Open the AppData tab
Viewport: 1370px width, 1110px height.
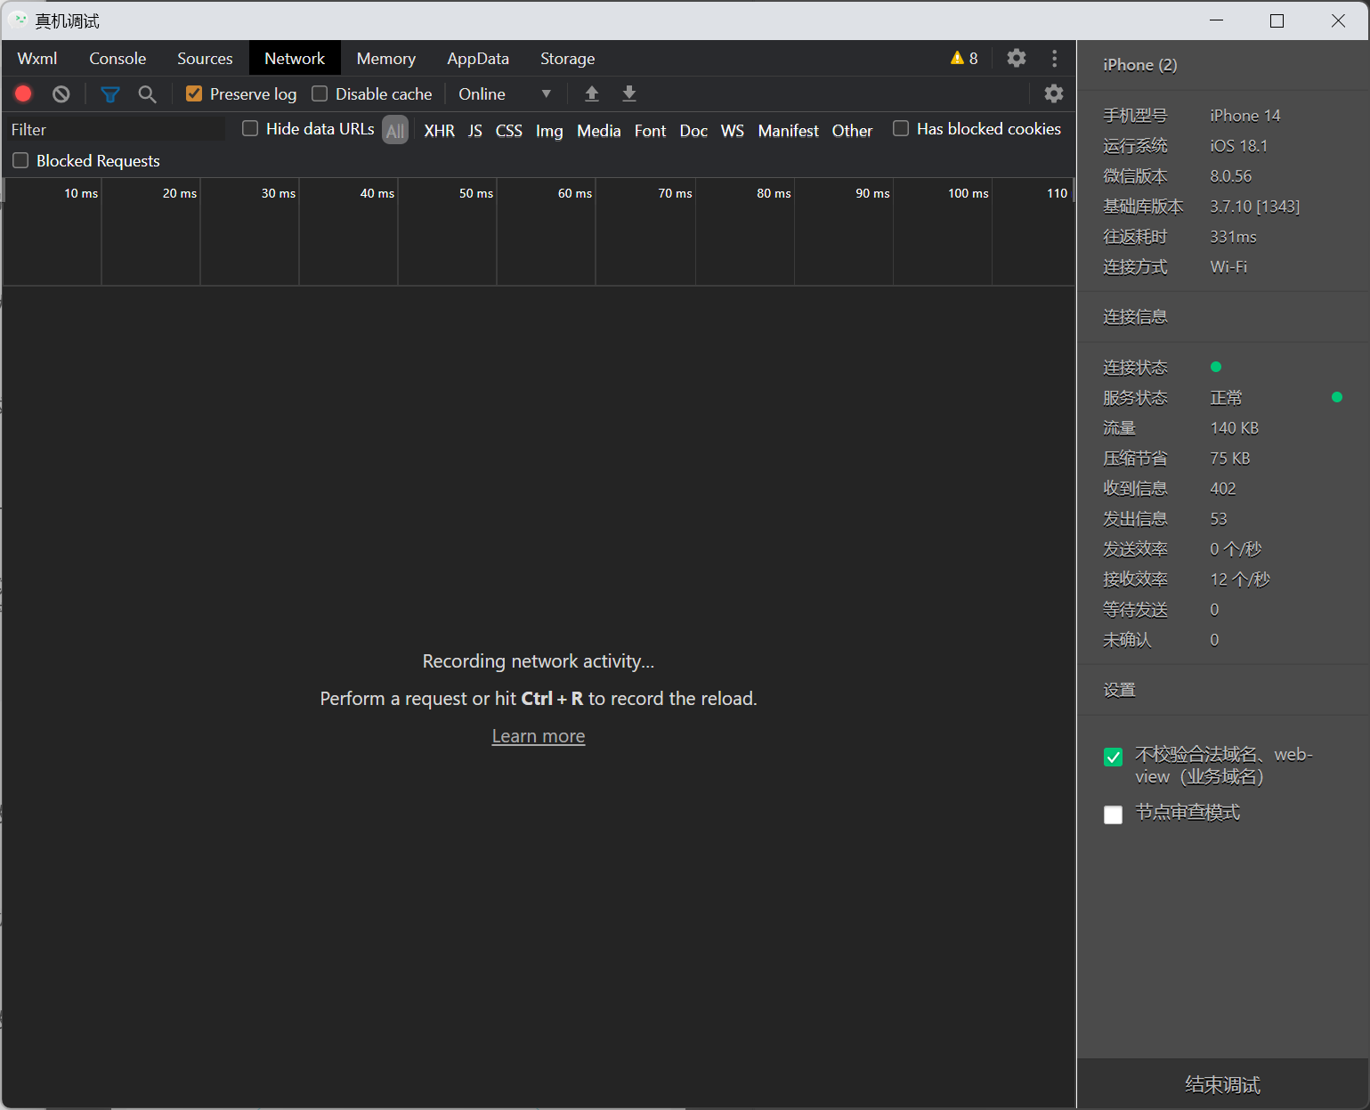(x=478, y=58)
